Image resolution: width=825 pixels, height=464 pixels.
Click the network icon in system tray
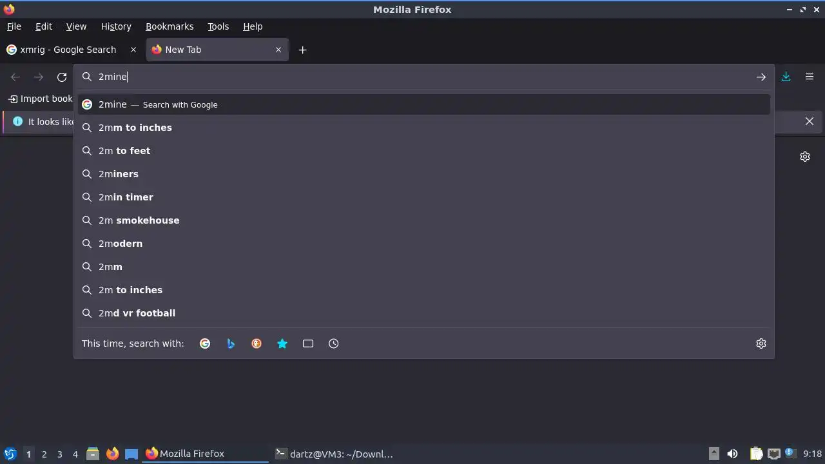(x=773, y=454)
